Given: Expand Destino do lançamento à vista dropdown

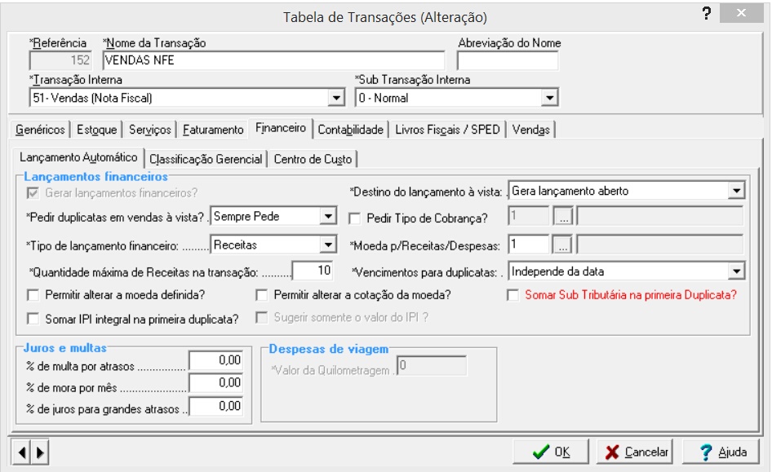Looking at the screenshot, I should pos(736,191).
